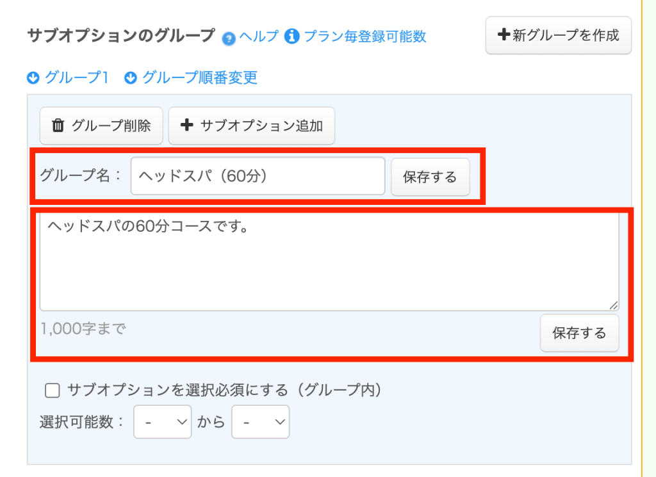Open the ヘルプ link

coord(259,36)
